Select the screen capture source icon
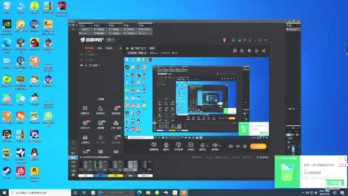This screenshot has height=196, width=348. [x=154, y=146]
